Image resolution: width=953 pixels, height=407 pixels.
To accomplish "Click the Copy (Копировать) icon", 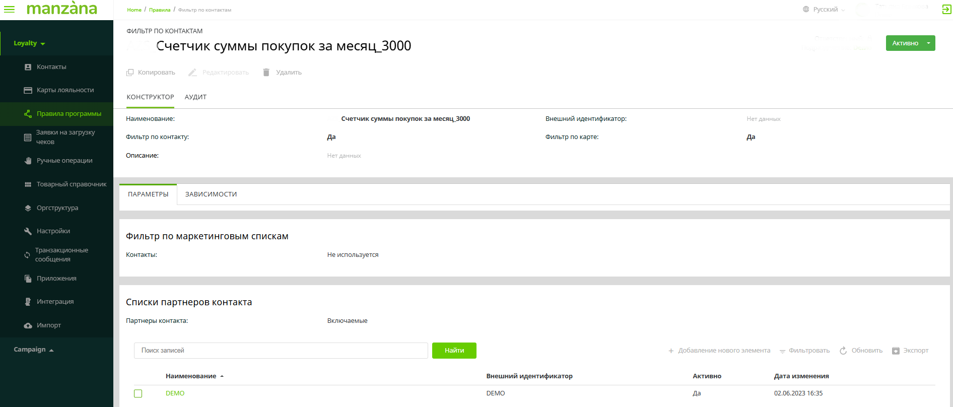I will click(130, 73).
